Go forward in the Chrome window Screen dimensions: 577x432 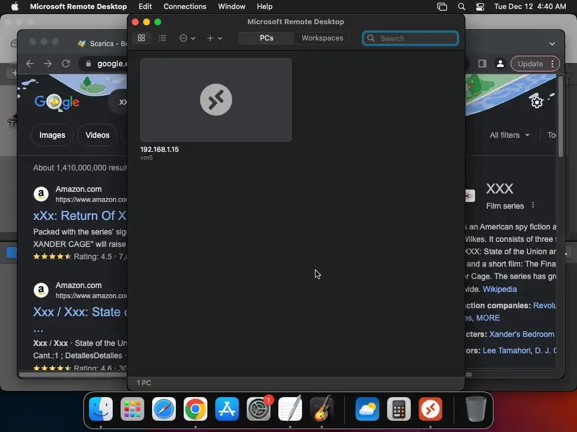point(48,64)
